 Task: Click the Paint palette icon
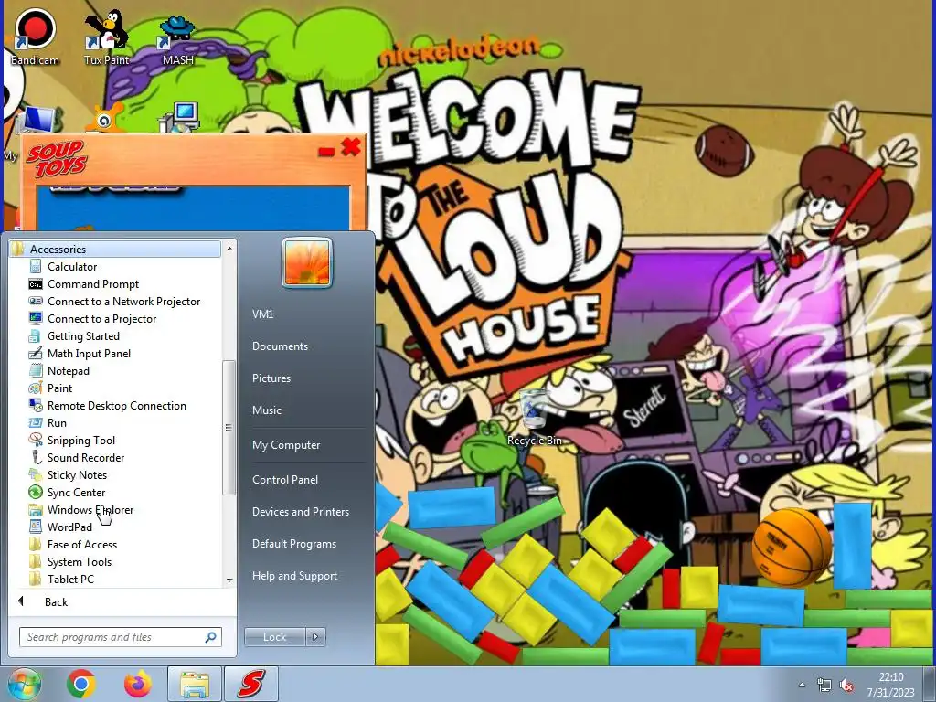[x=36, y=388]
